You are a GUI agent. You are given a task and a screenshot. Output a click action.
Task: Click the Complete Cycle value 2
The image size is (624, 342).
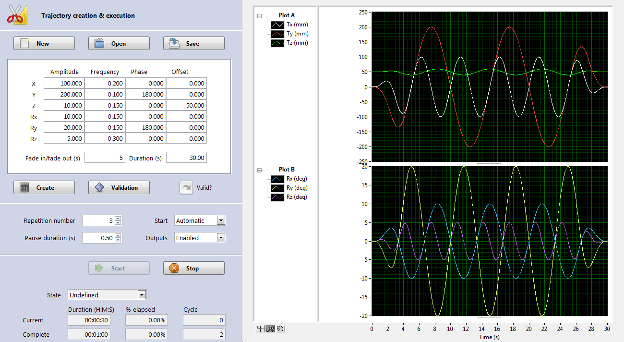pyautogui.click(x=204, y=334)
